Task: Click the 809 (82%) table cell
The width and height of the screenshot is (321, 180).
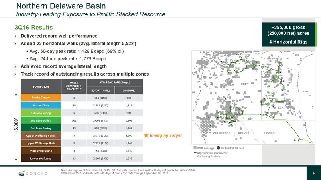Action: pos(101,128)
